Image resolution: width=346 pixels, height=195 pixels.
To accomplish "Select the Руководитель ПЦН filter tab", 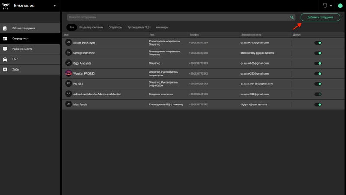I will [x=139, y=27].
